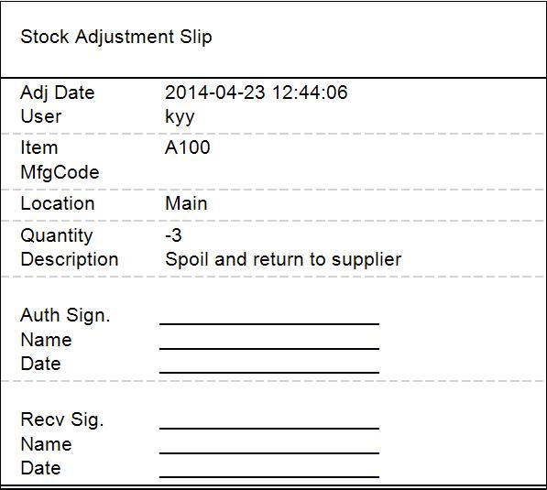Click the Description label
547x490 pixels.
tap(70, 260)
